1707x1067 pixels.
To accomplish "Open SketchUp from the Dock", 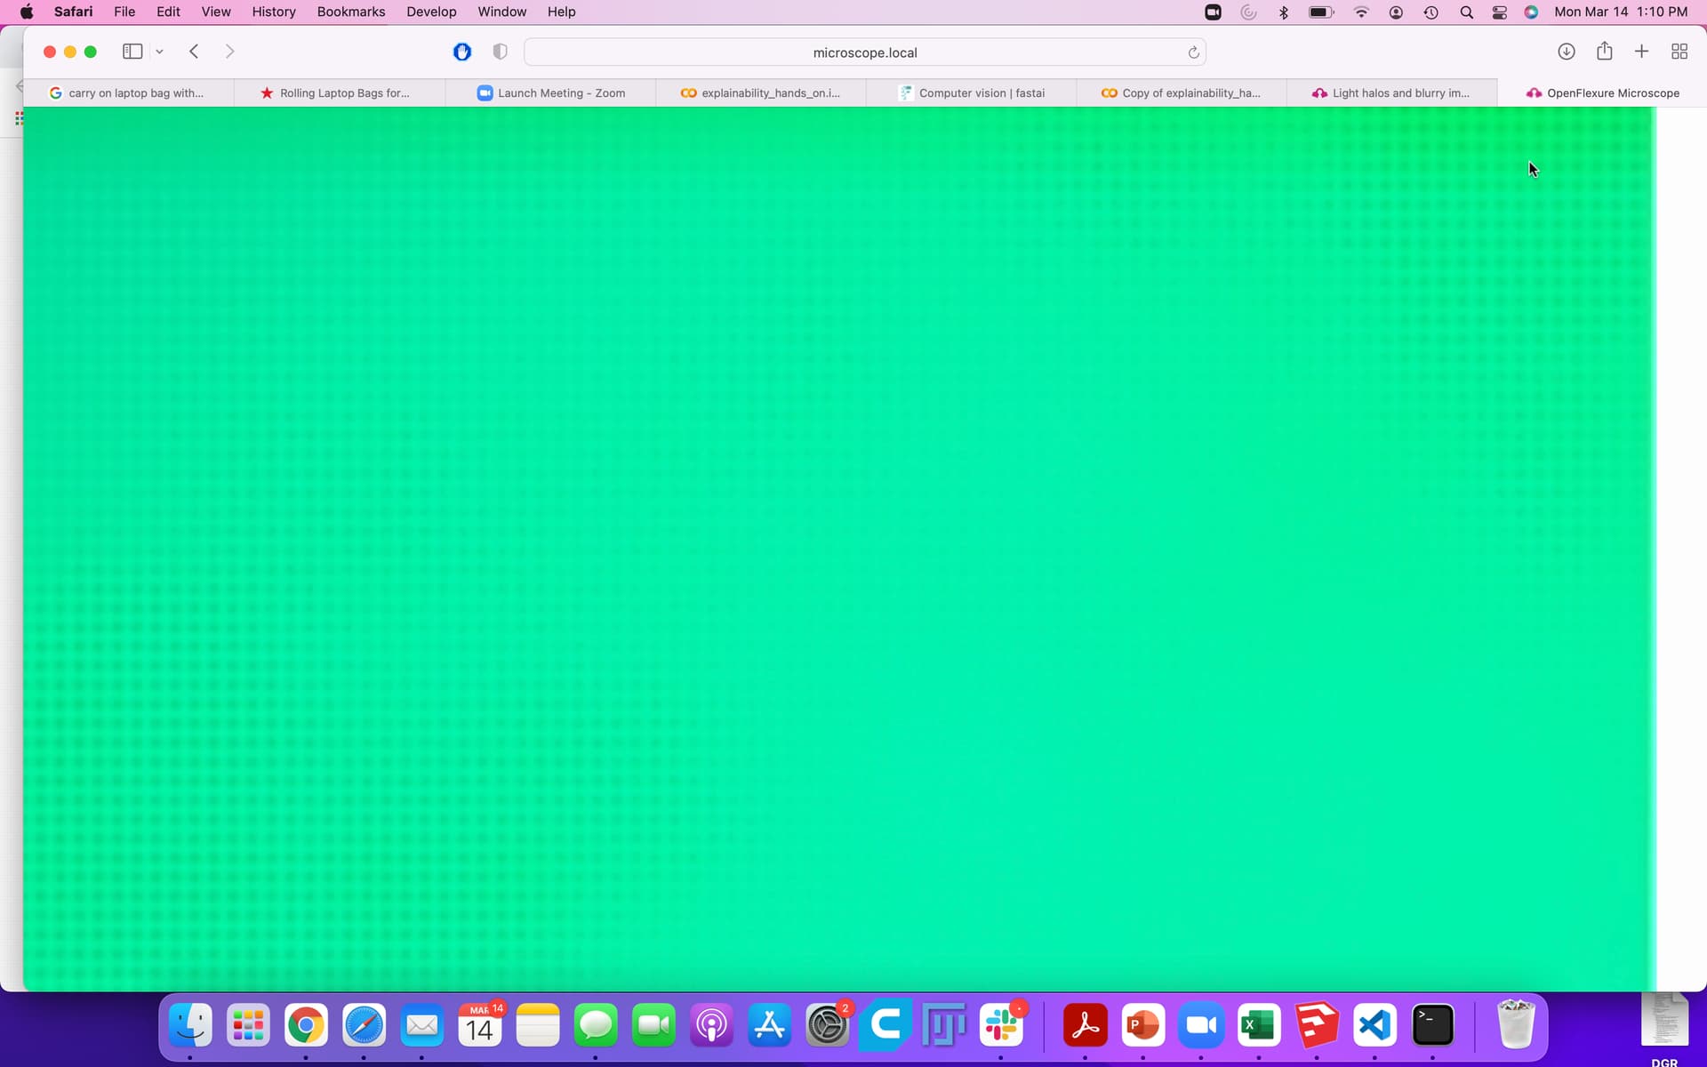I will tap(1317, 1026).
